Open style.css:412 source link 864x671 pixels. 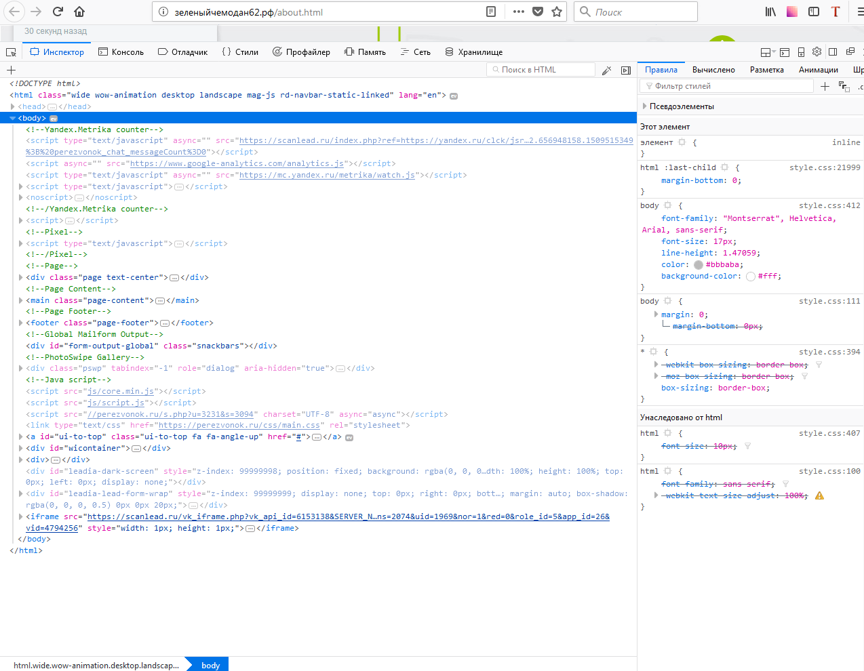click(829, 205)
